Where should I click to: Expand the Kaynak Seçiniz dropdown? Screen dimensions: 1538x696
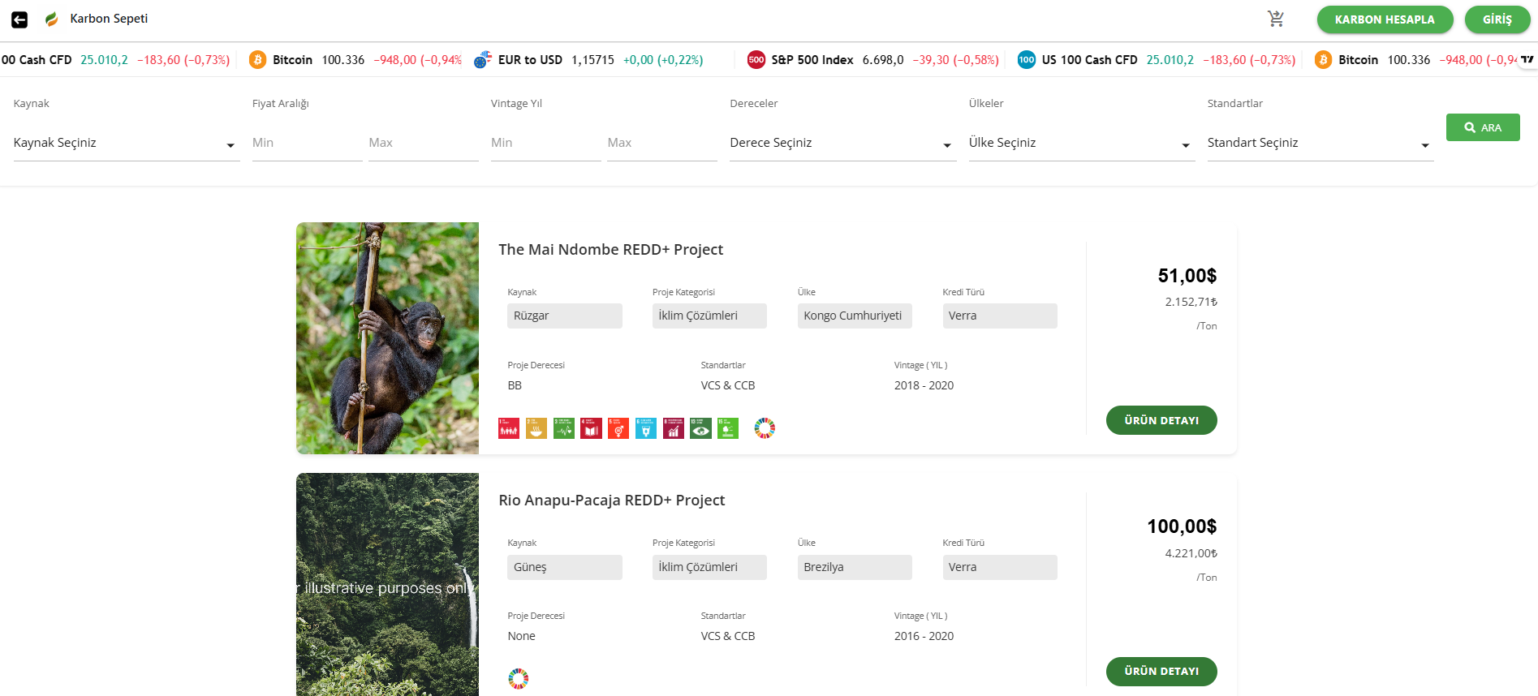click(126, 144)
